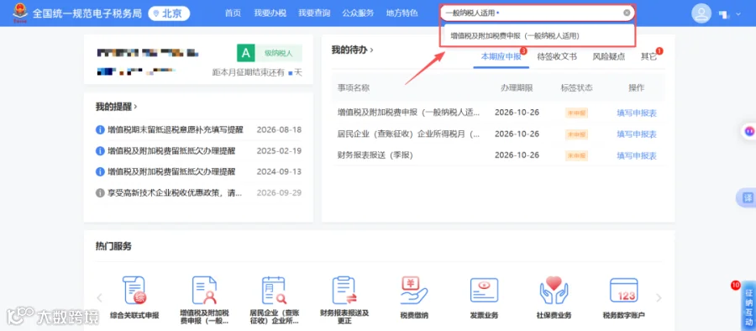Click 填写申报表 for 财务报表报送（季报）
This screenshot has width=756, height=331.
point(637,155)
